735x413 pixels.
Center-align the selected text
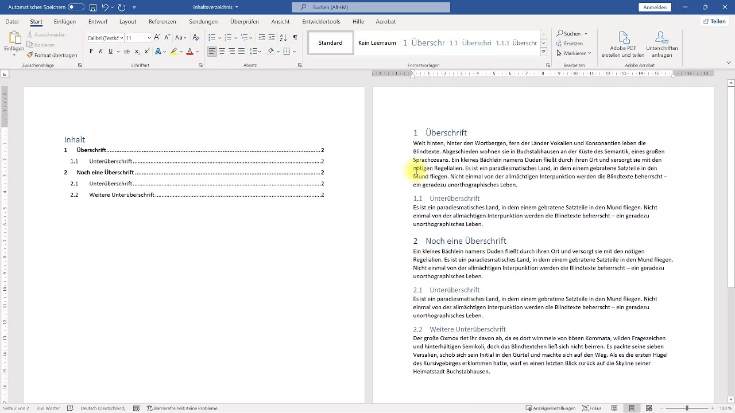click(x=221, y=51)
